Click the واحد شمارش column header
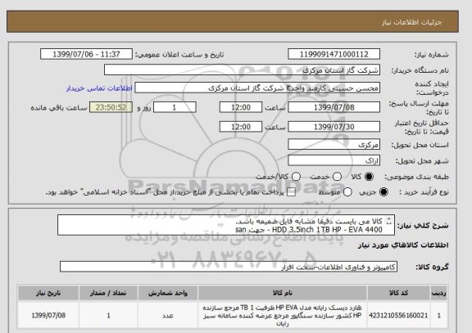Screen dimensions: 472x333 pyautogui.click(x=168, y=293)
